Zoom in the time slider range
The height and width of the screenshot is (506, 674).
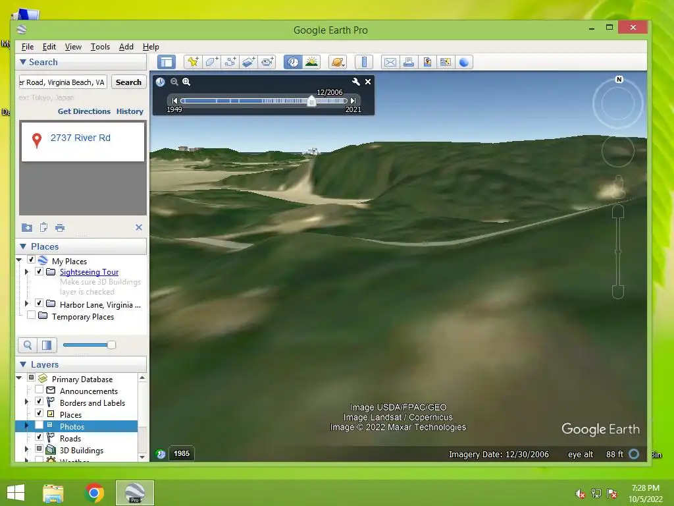[186, 82]
